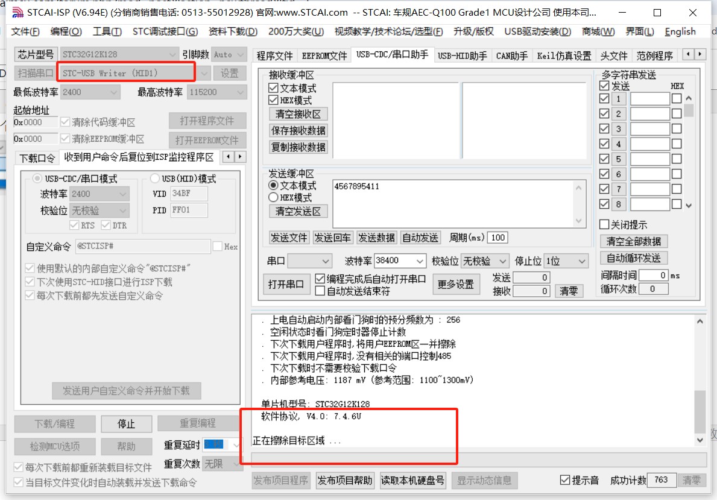Switch to USB-HID助手 tab
717x500 pixels.
tap(462, 56)
